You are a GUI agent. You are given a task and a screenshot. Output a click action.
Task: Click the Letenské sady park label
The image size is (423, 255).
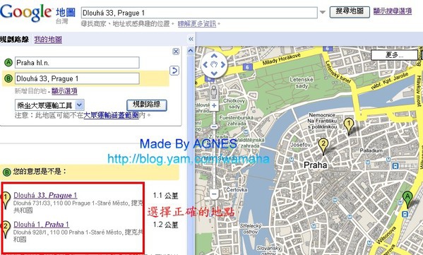point(302,83)
